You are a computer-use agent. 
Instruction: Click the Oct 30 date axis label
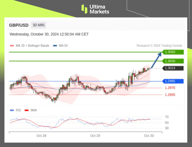point(149,136)
